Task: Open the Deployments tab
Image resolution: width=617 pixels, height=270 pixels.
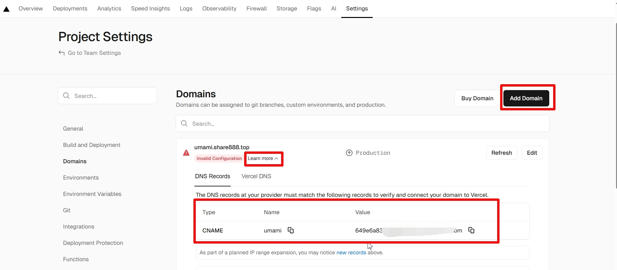Action: coord(70,8)
